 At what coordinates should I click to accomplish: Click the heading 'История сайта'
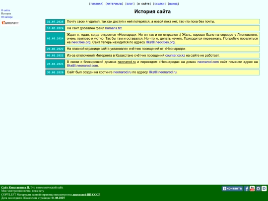pyautogui.click(x=152, y=11)
